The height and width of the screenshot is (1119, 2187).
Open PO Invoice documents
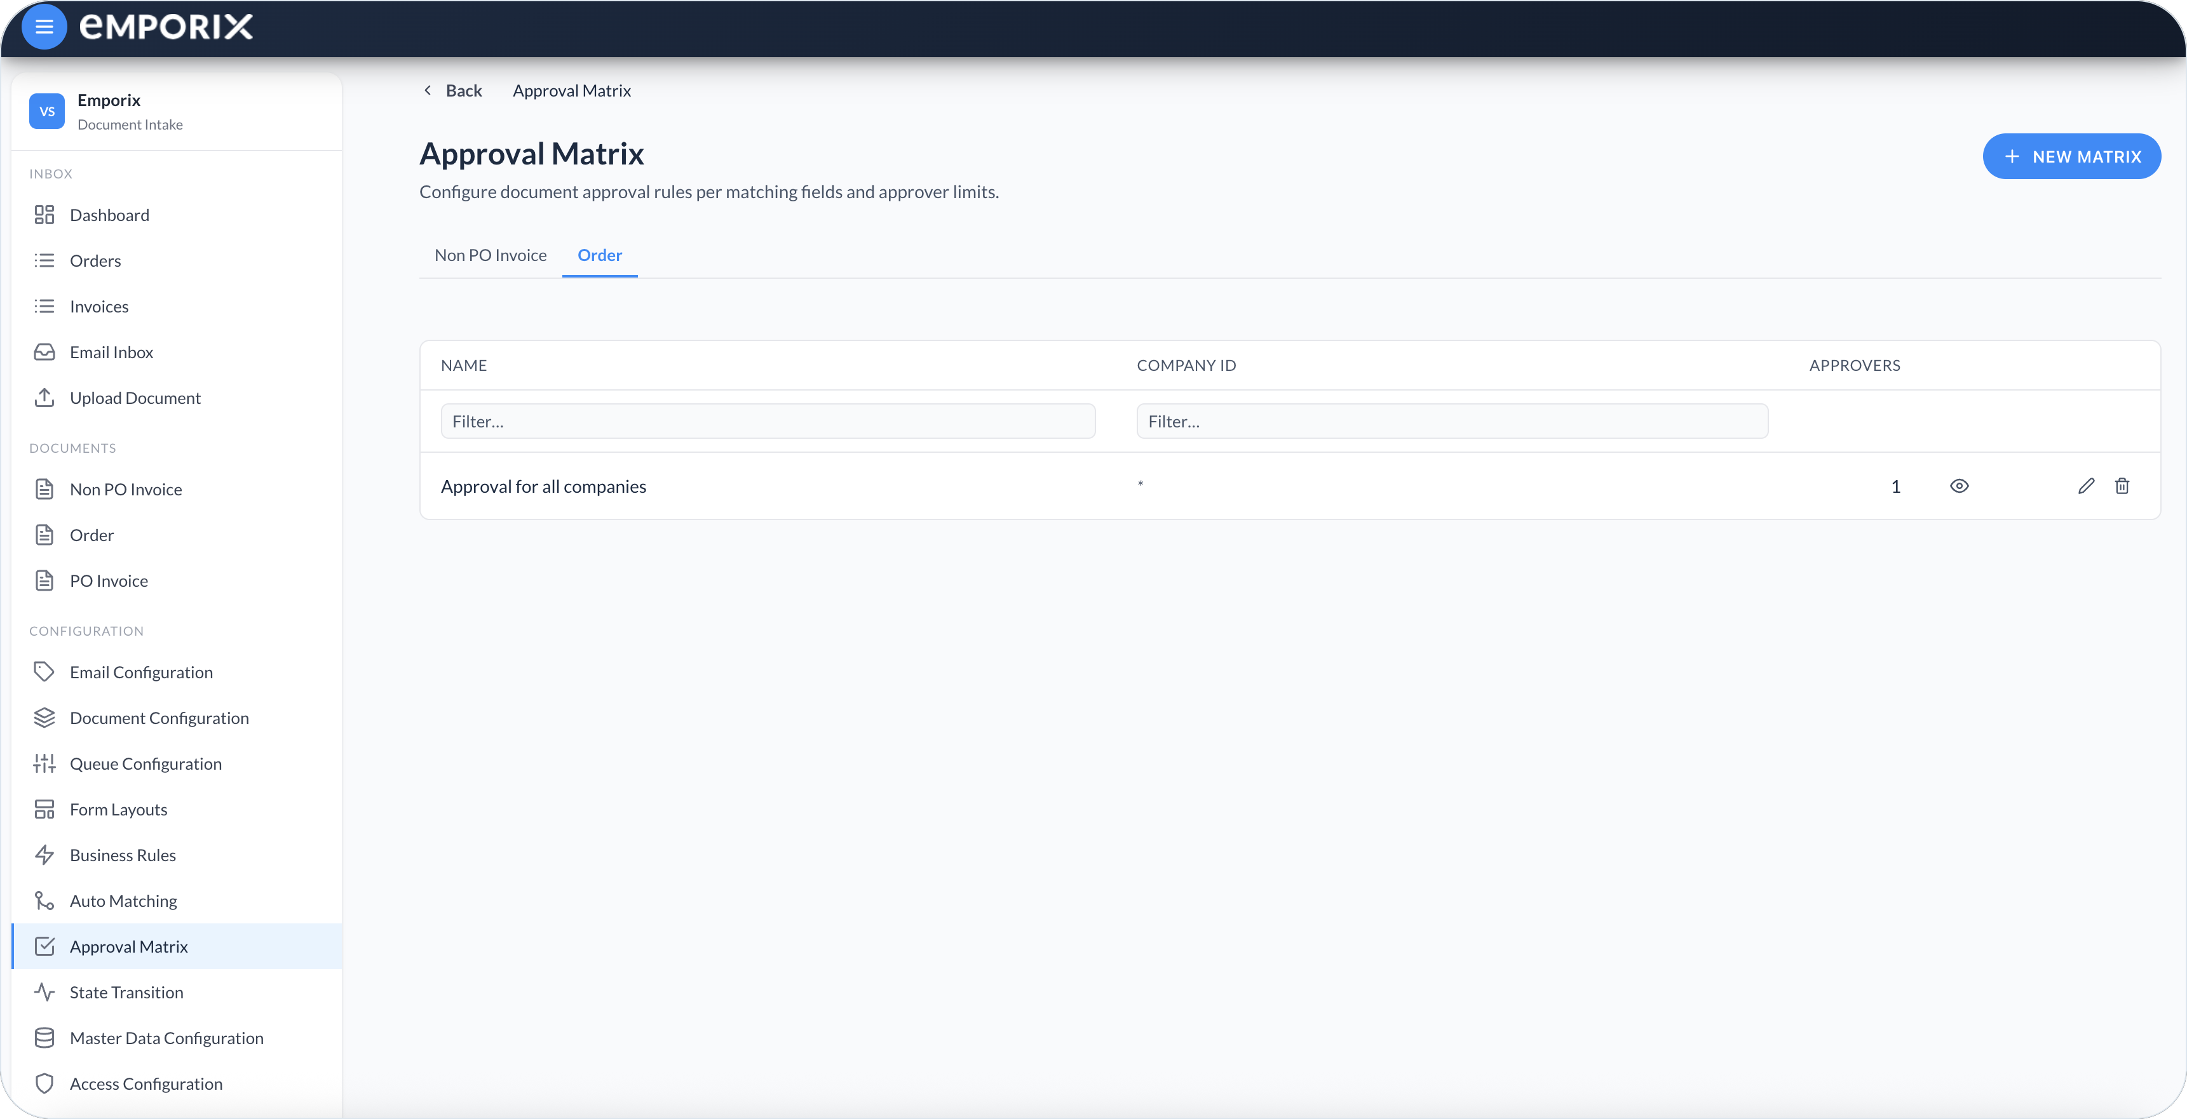click(x=177, y=581)
